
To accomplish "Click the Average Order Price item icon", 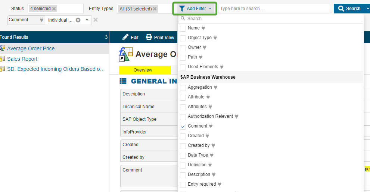I will pos(2,48).
